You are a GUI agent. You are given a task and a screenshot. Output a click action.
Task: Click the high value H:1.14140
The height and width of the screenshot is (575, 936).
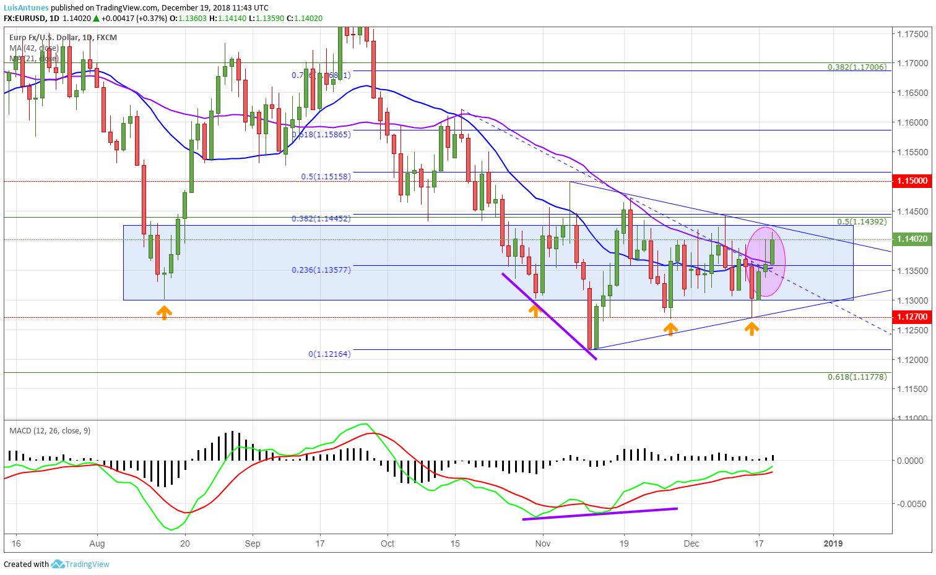[x=228, y=19]
